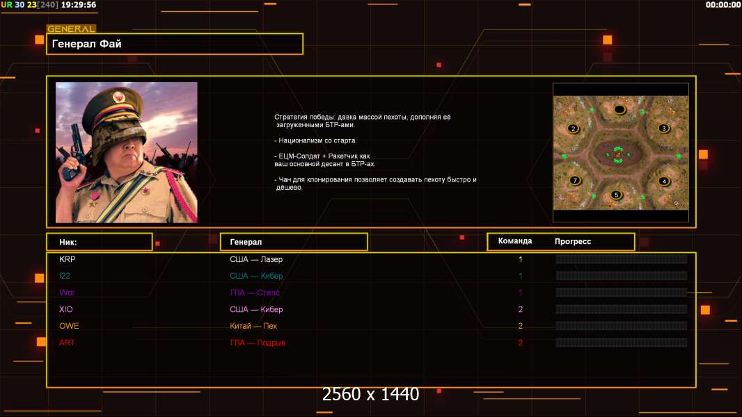742x417 pixels.
Task: Click the General Fai portrait image
Action: (x=127, y=152)
